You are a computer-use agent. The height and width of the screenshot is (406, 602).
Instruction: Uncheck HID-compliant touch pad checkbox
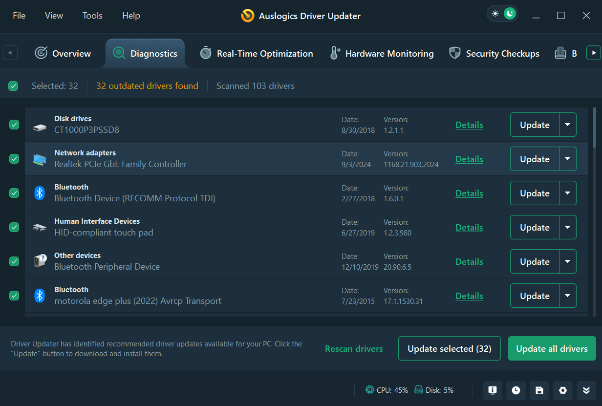[x=14, y=227]
